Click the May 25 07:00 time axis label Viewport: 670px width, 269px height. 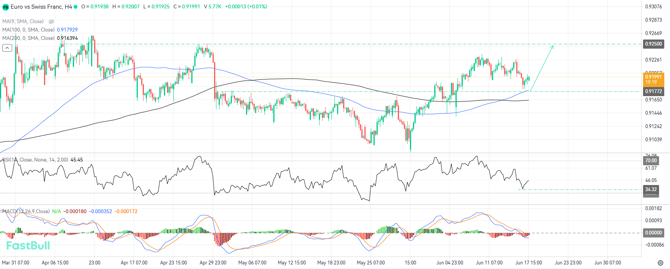point(371,263)
